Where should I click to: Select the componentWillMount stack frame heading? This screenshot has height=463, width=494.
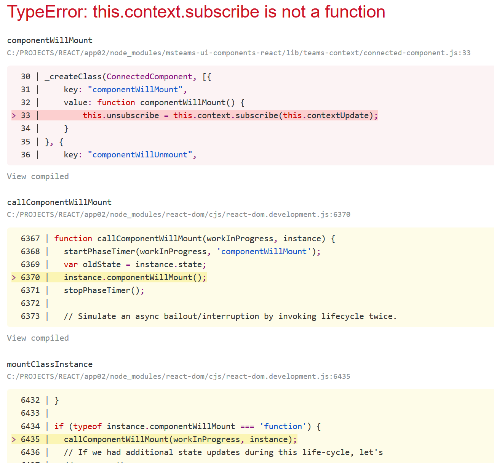(x=50, y=40)
